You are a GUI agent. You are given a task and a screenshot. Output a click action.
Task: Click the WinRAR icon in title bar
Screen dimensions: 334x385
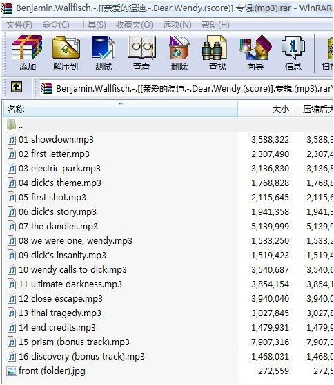(7, 8)
